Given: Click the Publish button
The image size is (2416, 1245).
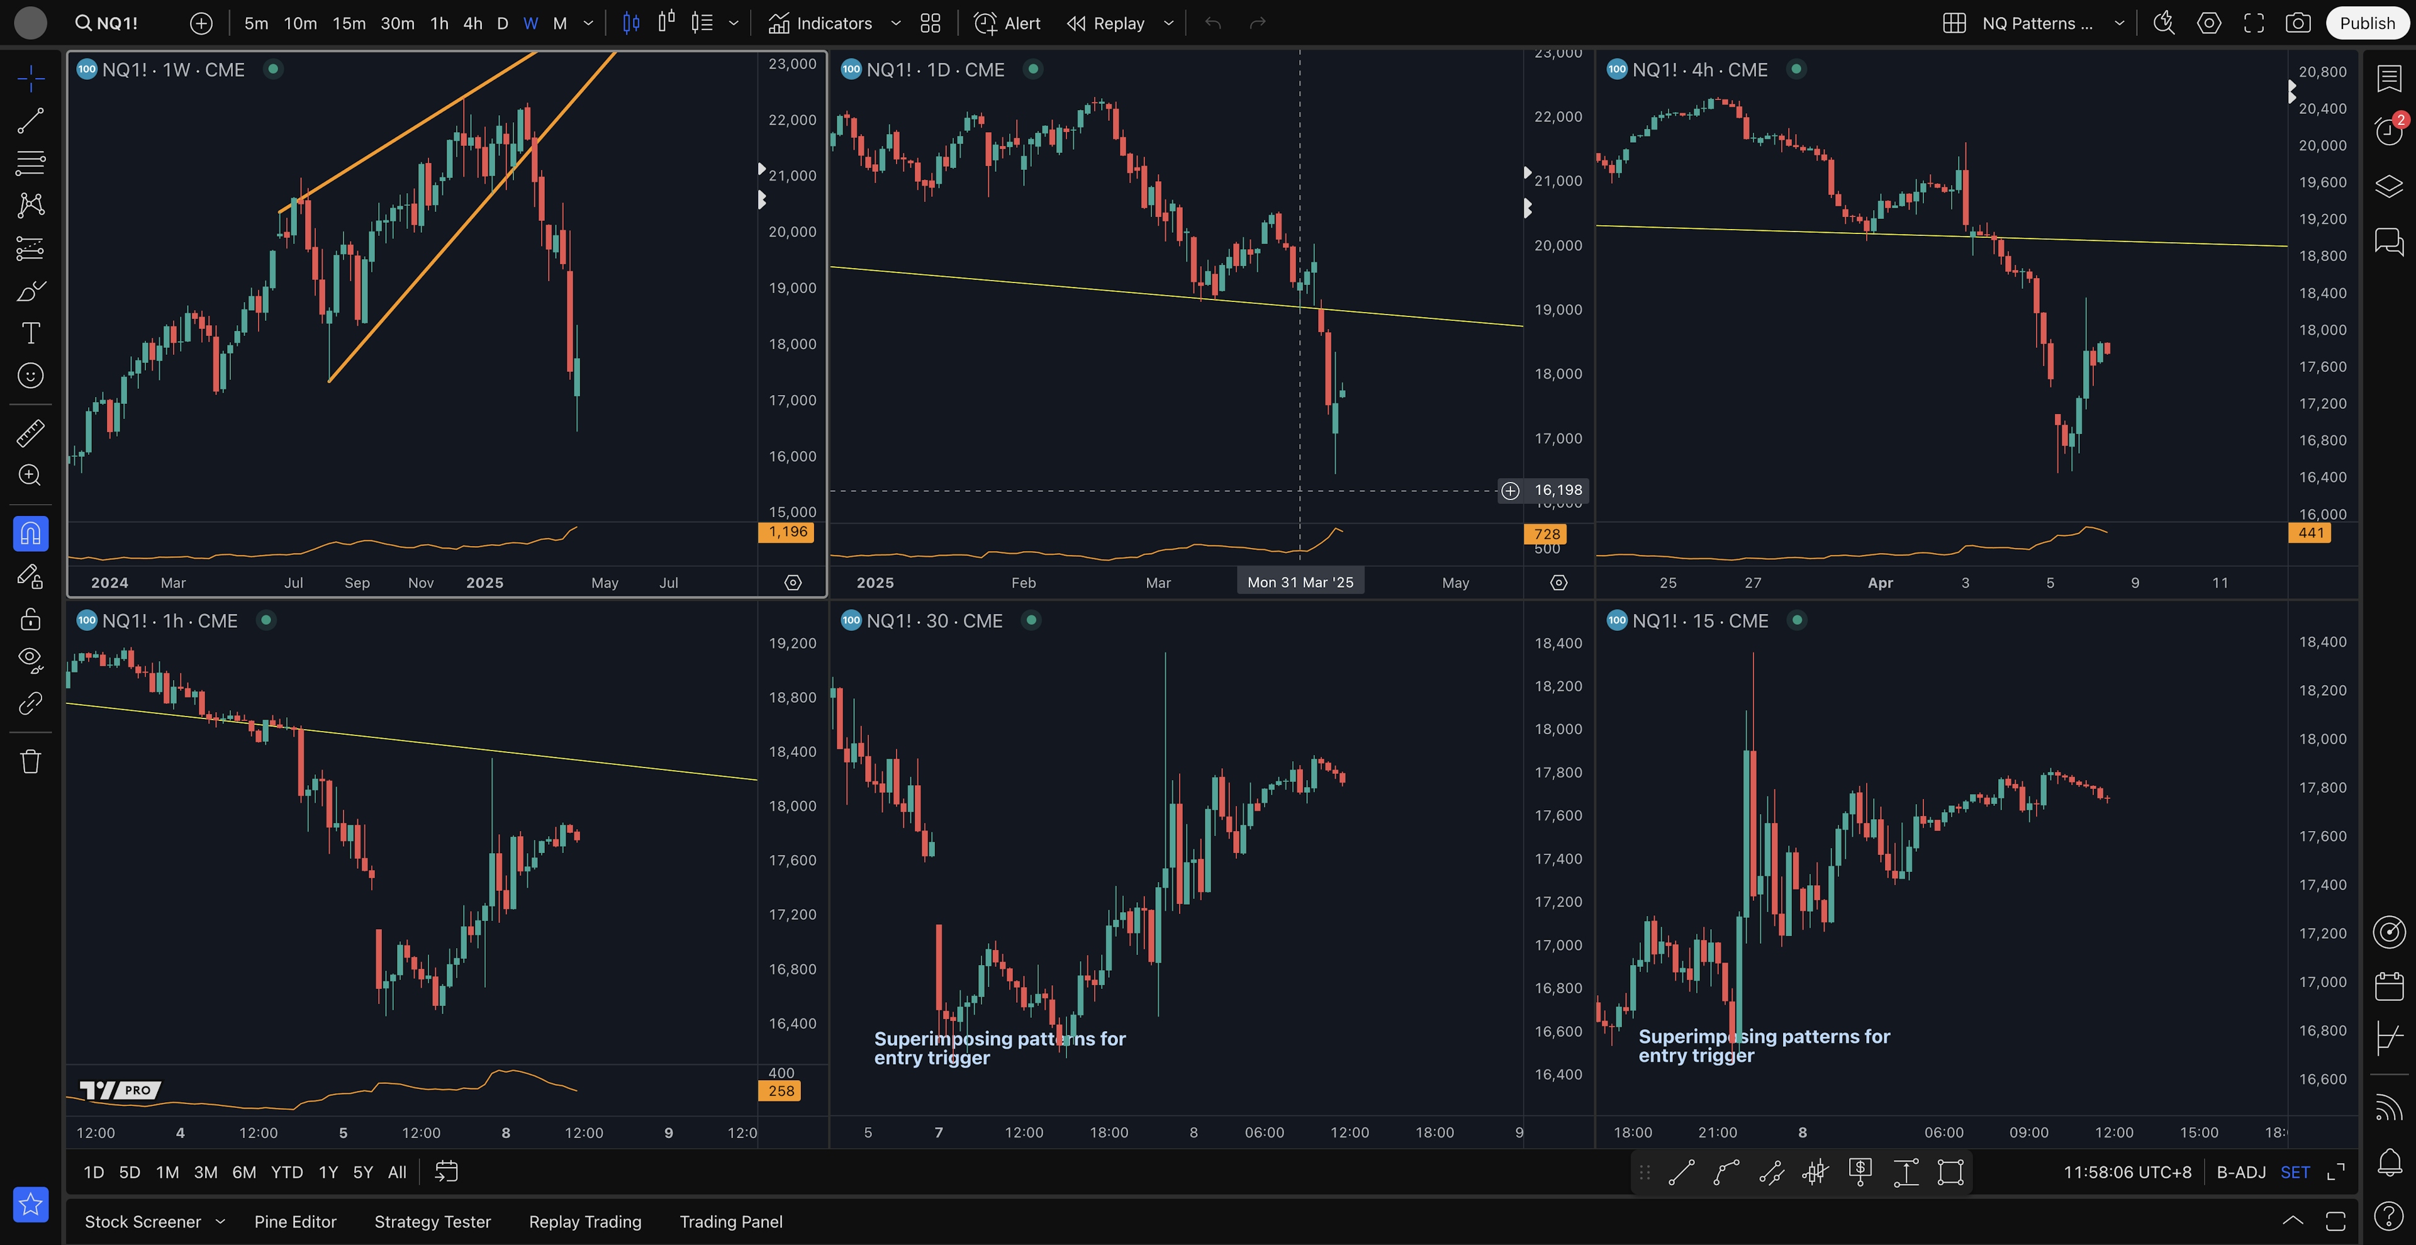Looking at the screenshot, I should (x=2366, y=23).
